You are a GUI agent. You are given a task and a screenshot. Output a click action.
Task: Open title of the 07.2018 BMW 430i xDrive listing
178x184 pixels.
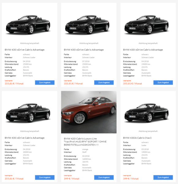(84, 50)
